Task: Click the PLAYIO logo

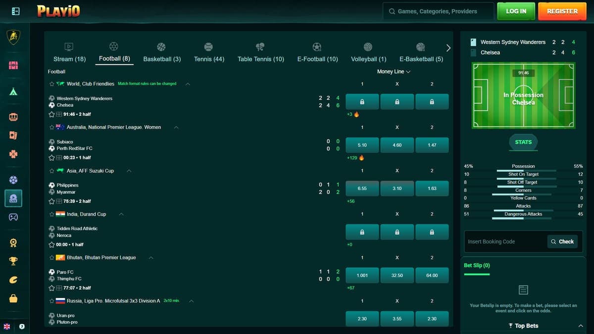Action: coord(58,11)
